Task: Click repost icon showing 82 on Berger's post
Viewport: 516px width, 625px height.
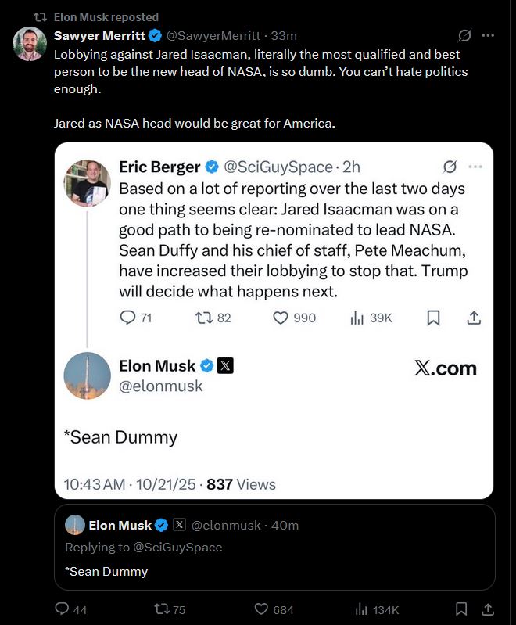Action: click(203, 318)
